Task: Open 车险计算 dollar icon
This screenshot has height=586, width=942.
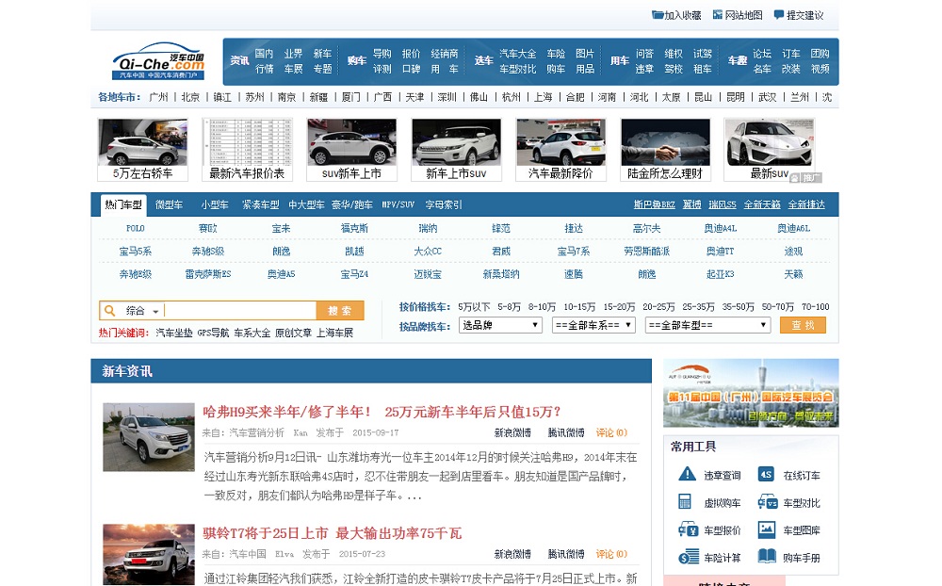Action: tap(689, 557)
